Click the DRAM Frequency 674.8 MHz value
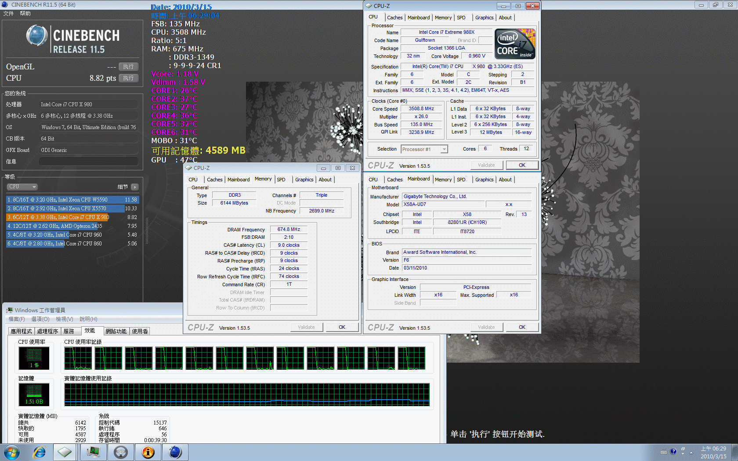The image size is (738, 461). [x=289, y=229]
